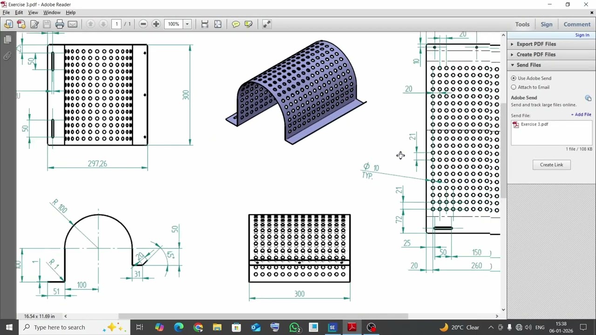Click the Add File link
The width and height of the screenshot is (596, 335).
581,114
